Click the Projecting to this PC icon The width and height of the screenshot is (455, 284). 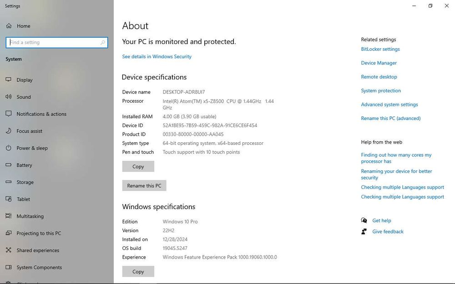pyautogui.click(x=8, y=233)
